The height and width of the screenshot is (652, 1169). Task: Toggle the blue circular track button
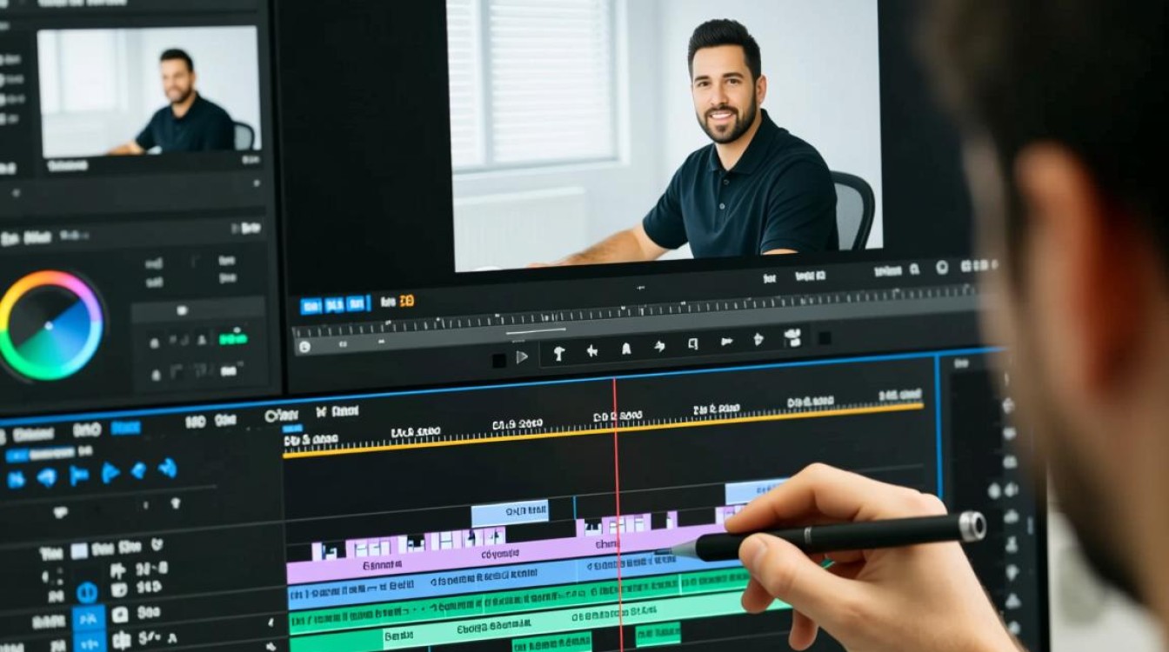[87, 593]
